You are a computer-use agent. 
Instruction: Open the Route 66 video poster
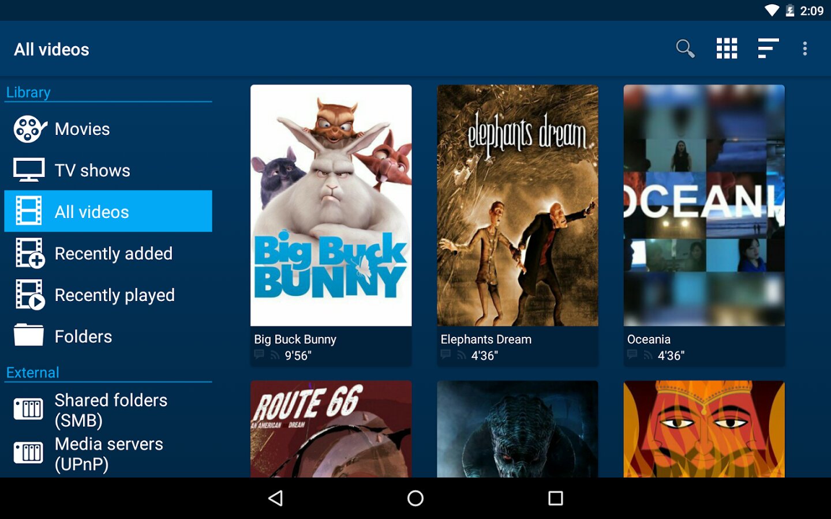(x=331, y=428)
